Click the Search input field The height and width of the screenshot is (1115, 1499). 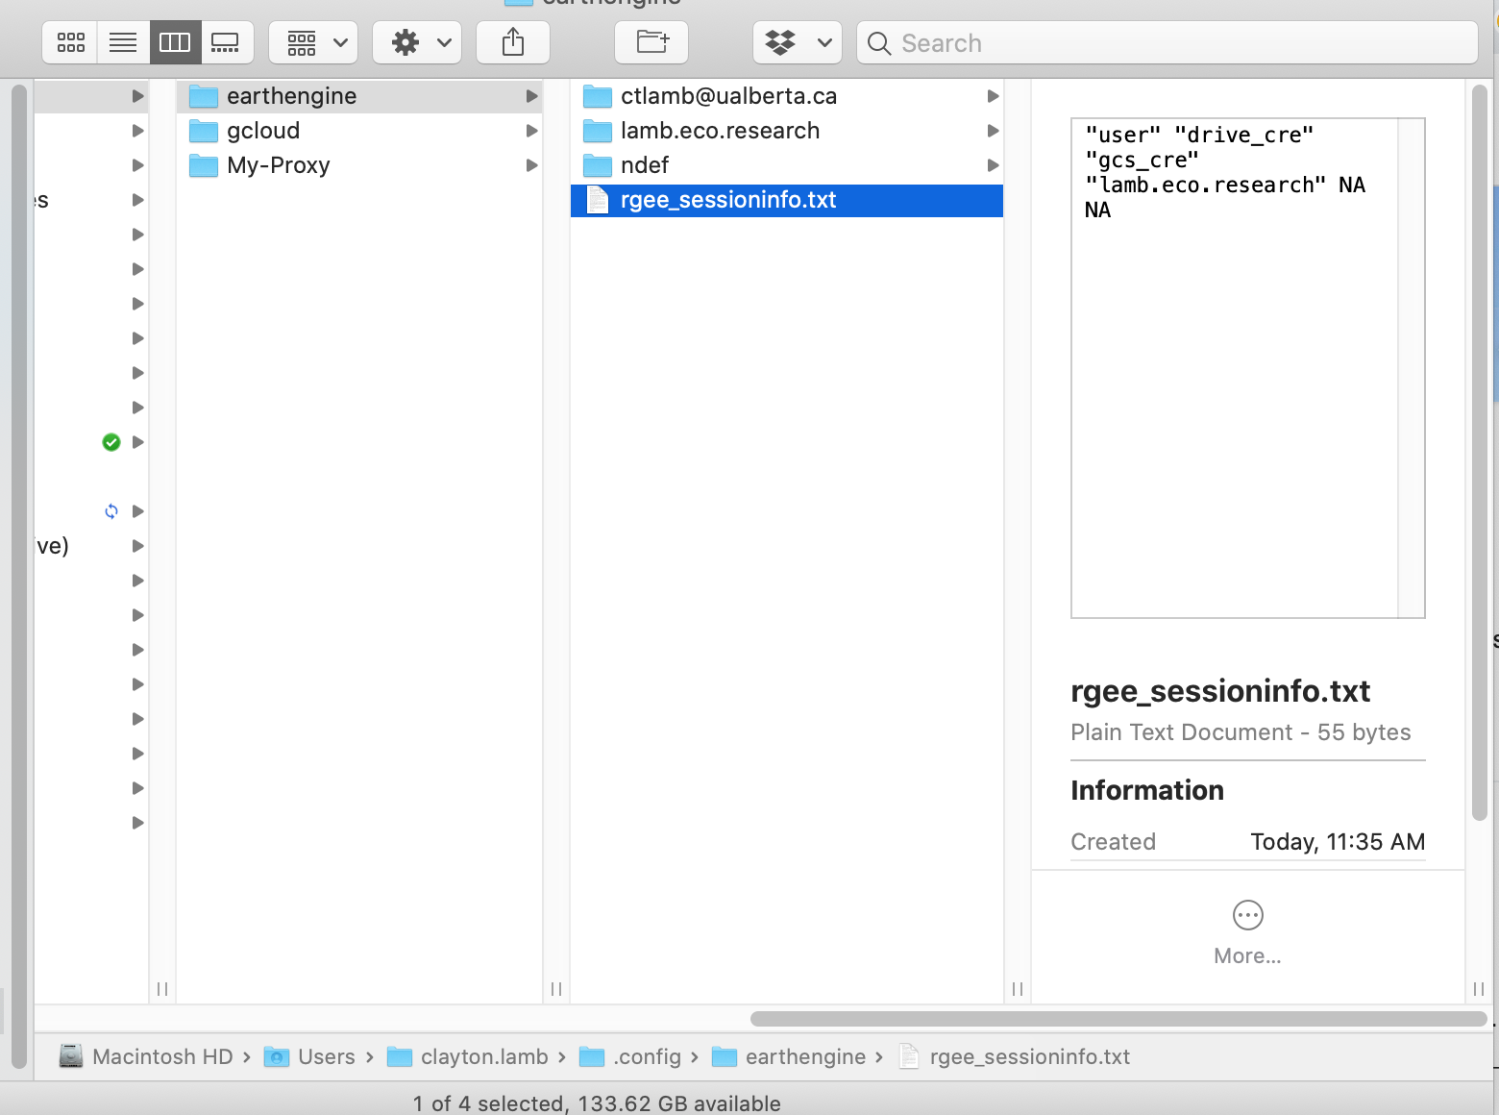1057,43
